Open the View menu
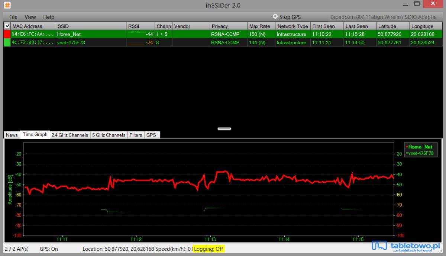Screen dimensions: 446x256 click(30, 17)
